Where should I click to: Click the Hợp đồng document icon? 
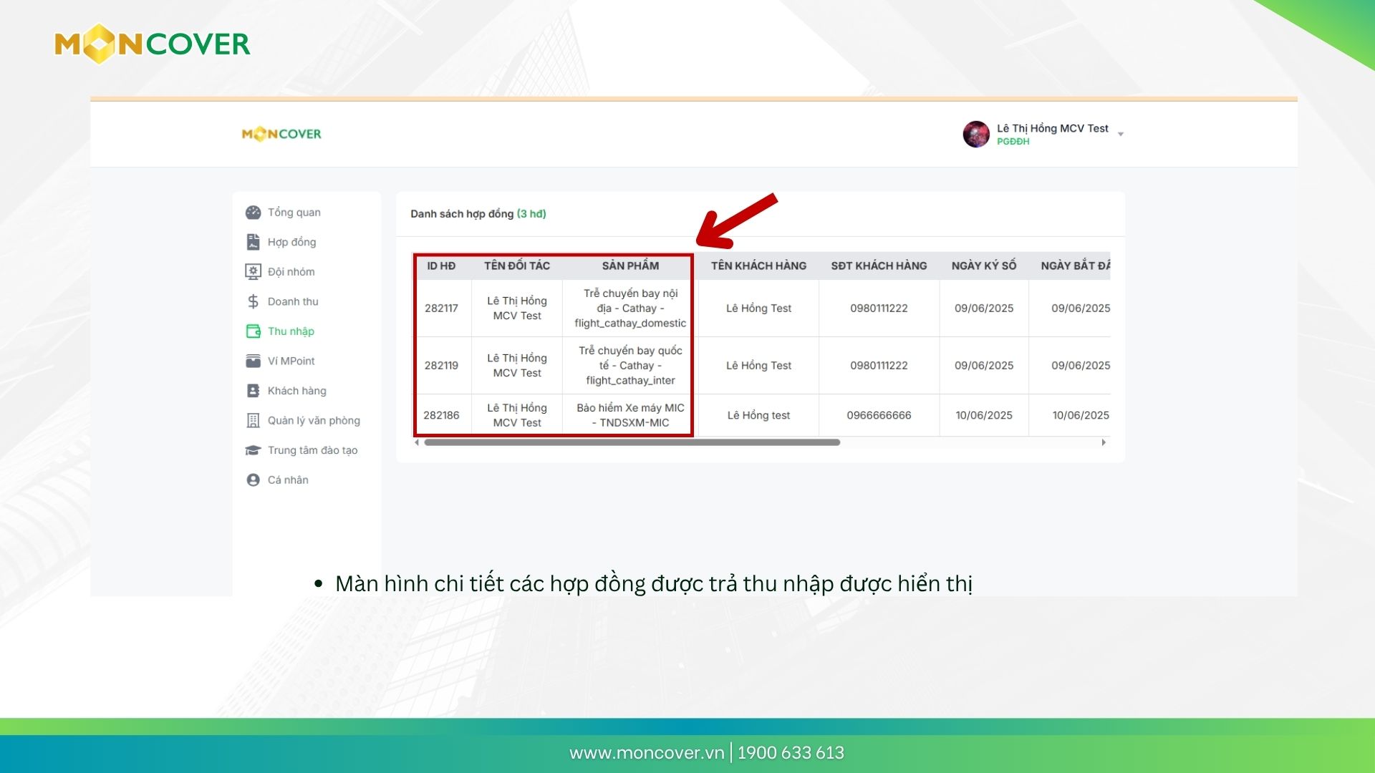pyautogui.click(x=253, y=242)
